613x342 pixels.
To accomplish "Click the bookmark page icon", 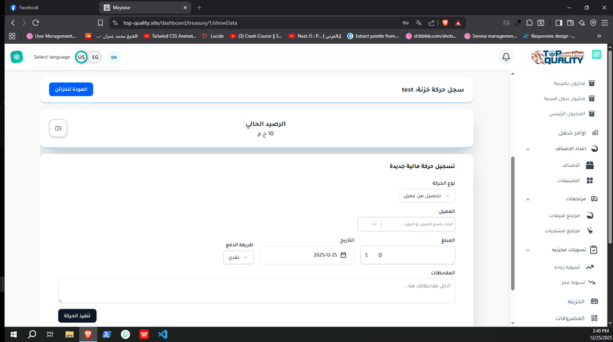I will (x=101, y=23).
